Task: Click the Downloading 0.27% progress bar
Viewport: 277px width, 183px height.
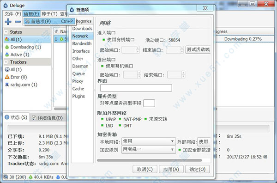Action: point(245,39)
